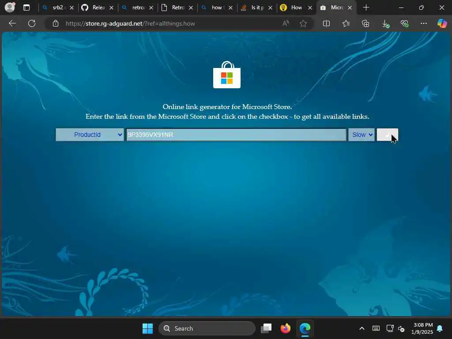The image size is (452, 339).
Task: Open the touch keyboard tray icon
Action: point(376,328)
